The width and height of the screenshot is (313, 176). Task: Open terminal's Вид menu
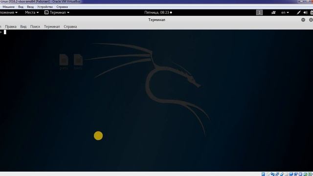click(23, 26)
